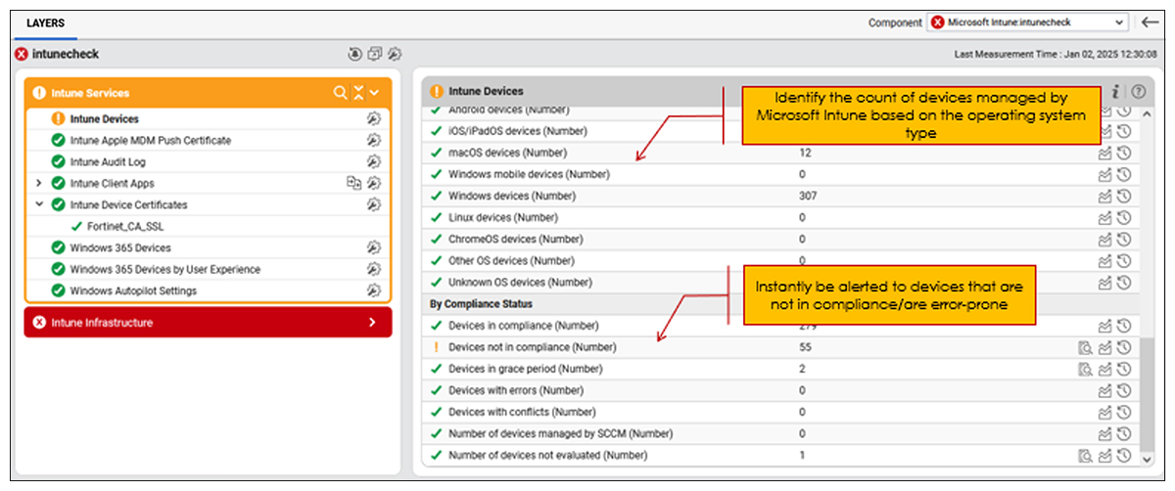Click the Windows devices (Number) measure label
The image size is (1175, 491).
click(x=510, y=196)
